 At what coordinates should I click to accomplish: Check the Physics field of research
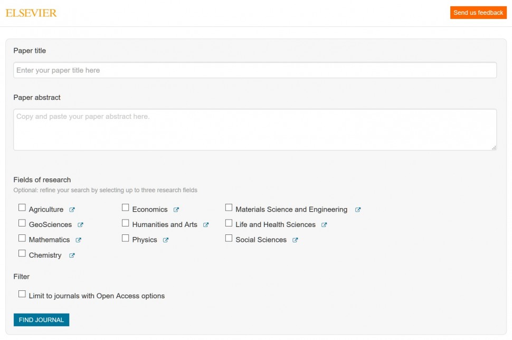tap(125, 238)
